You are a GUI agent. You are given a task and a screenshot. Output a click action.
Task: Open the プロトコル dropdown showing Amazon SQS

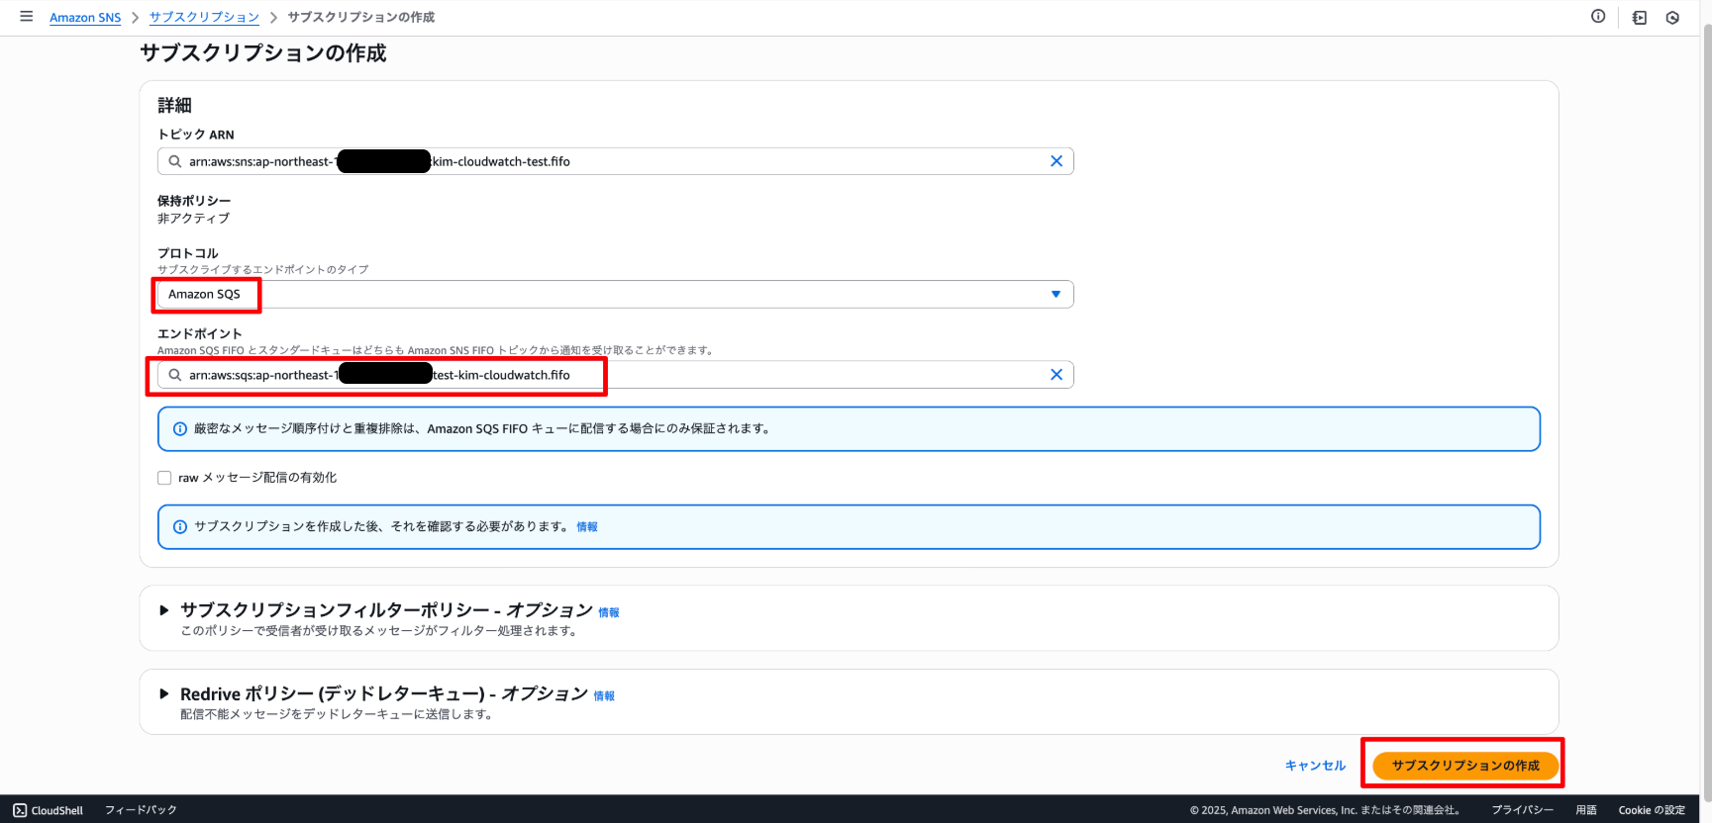614,294
